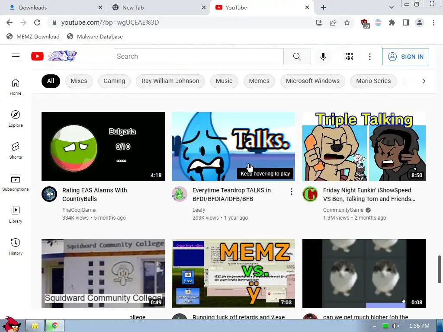Open a new browser tab with plus
Screen dimensions: 443x332
tap(324, 8)
